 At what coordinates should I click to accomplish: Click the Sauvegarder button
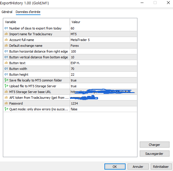click(x=154, y=154)
